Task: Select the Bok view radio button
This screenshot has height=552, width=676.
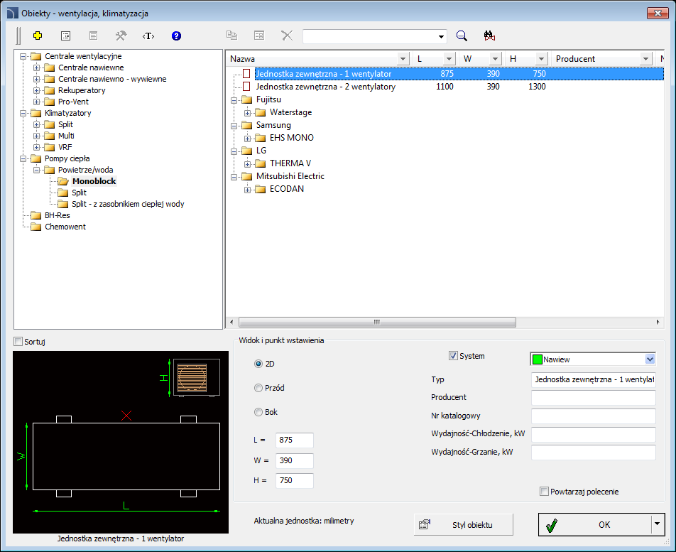Action: point(258,412)
